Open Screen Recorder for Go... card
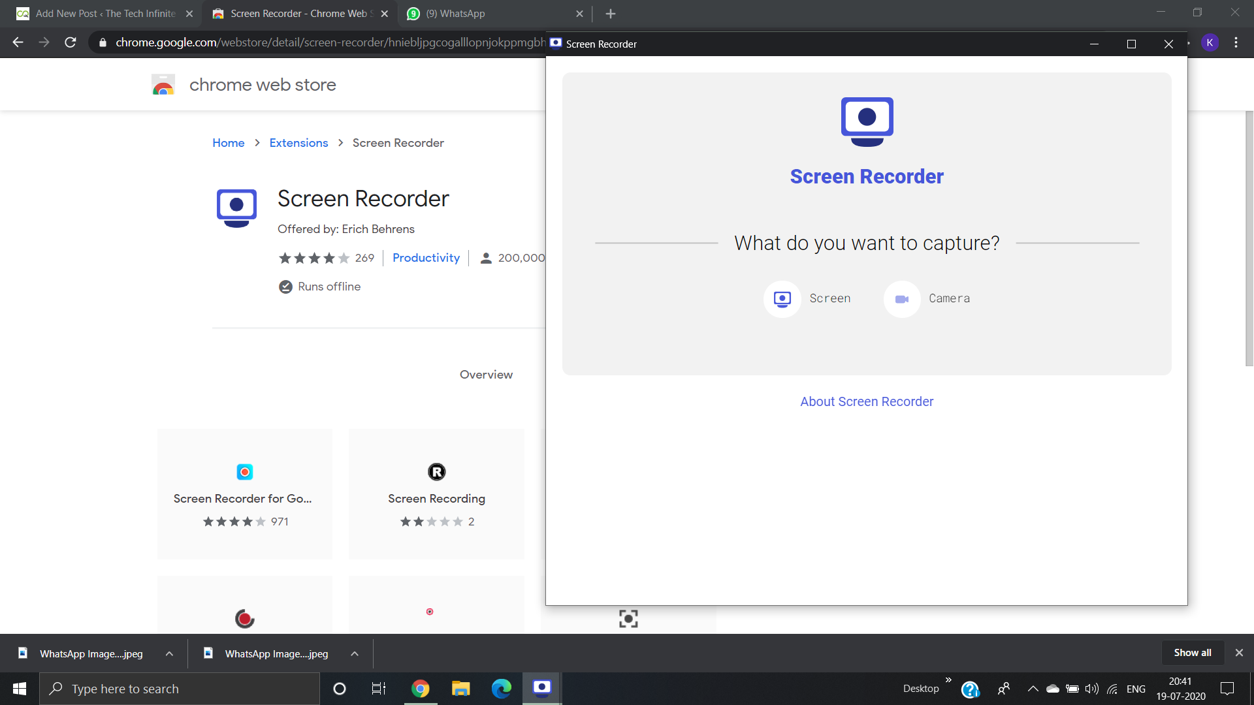 245,494
